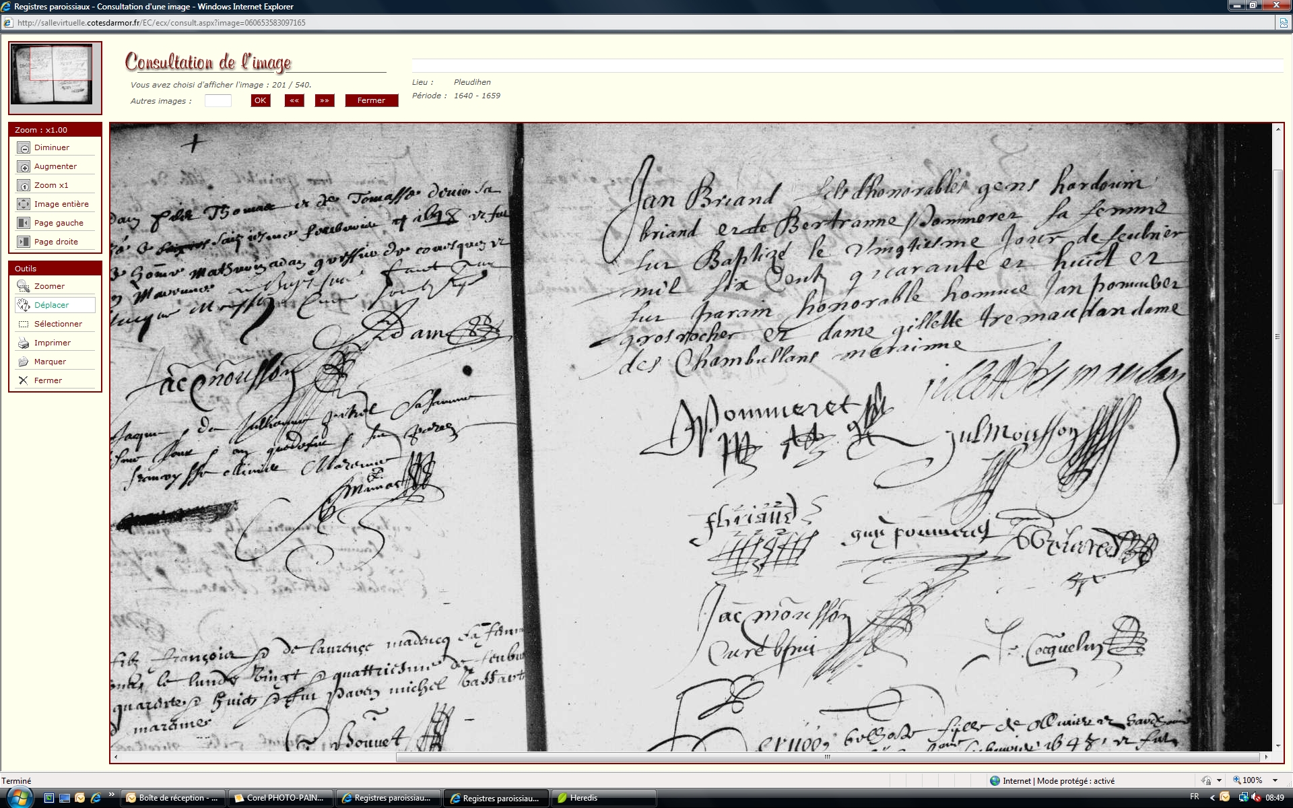1293x808 pixels.
Task: Show Page gauche via its icon
Action: 24,223
